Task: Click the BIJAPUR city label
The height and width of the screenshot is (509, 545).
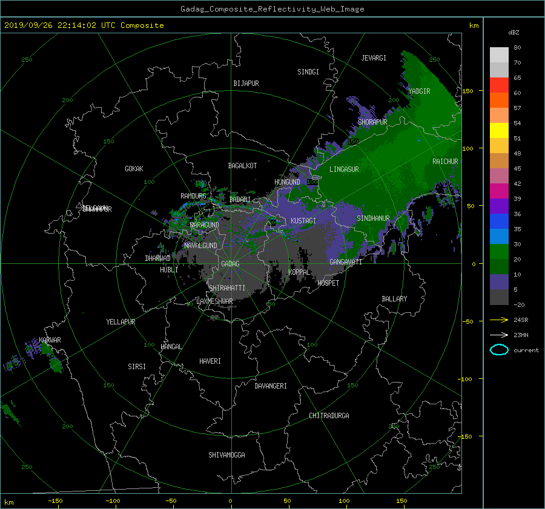Action: click(246, 84)
